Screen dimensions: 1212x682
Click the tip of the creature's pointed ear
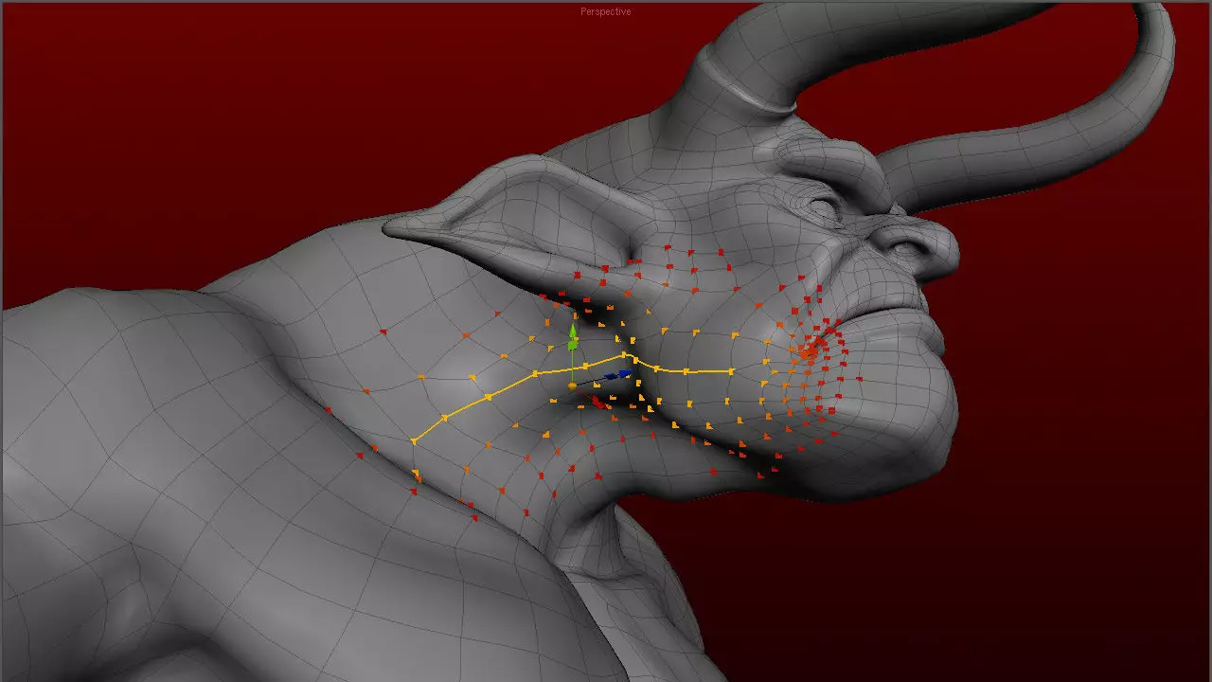pos(390,225)
